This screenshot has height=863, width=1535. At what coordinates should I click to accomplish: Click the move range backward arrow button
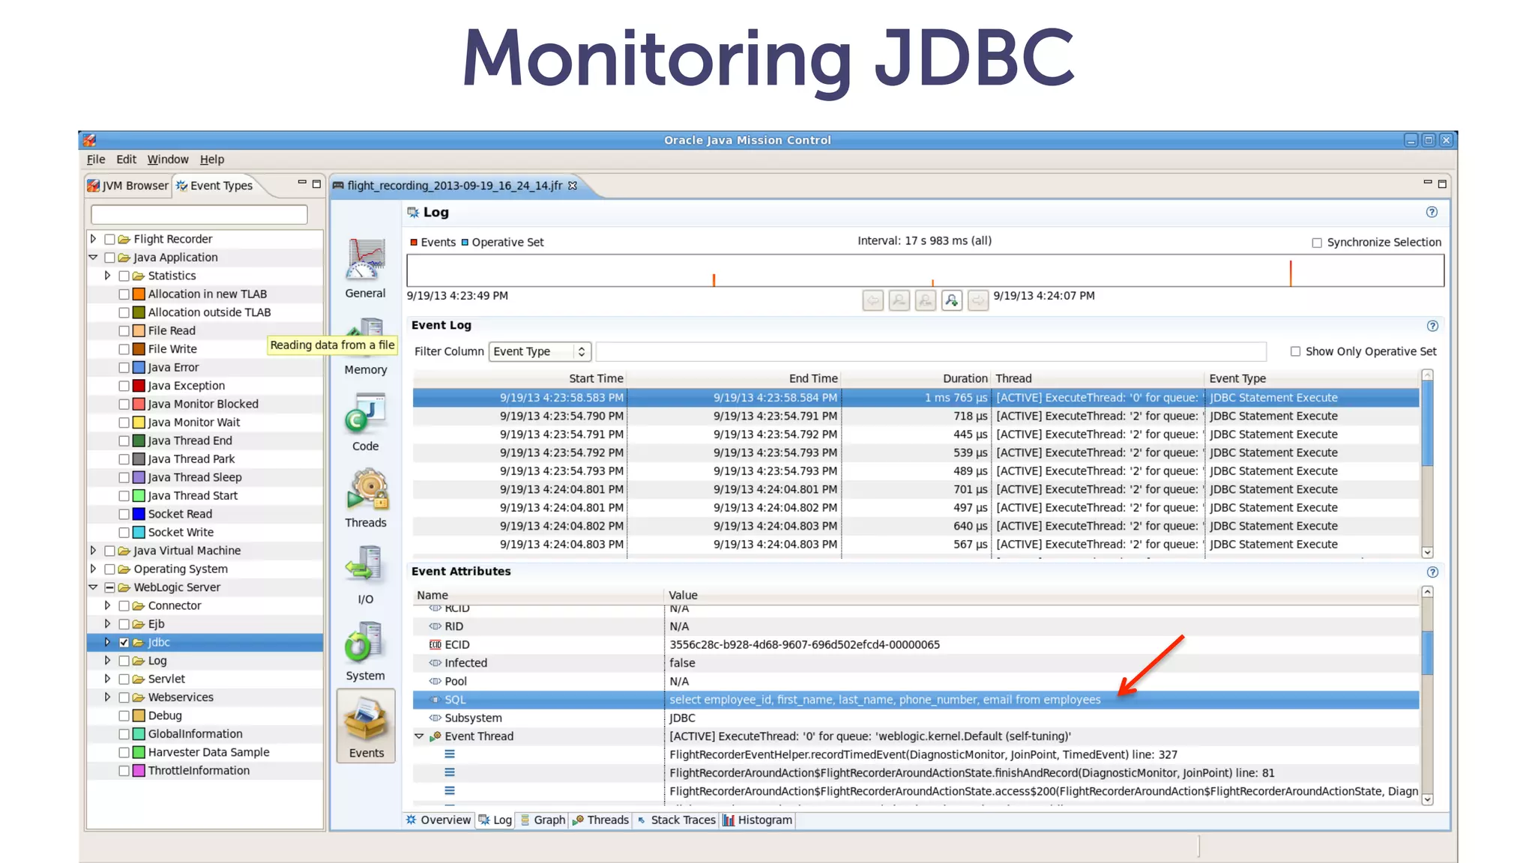tap(873, 300)
